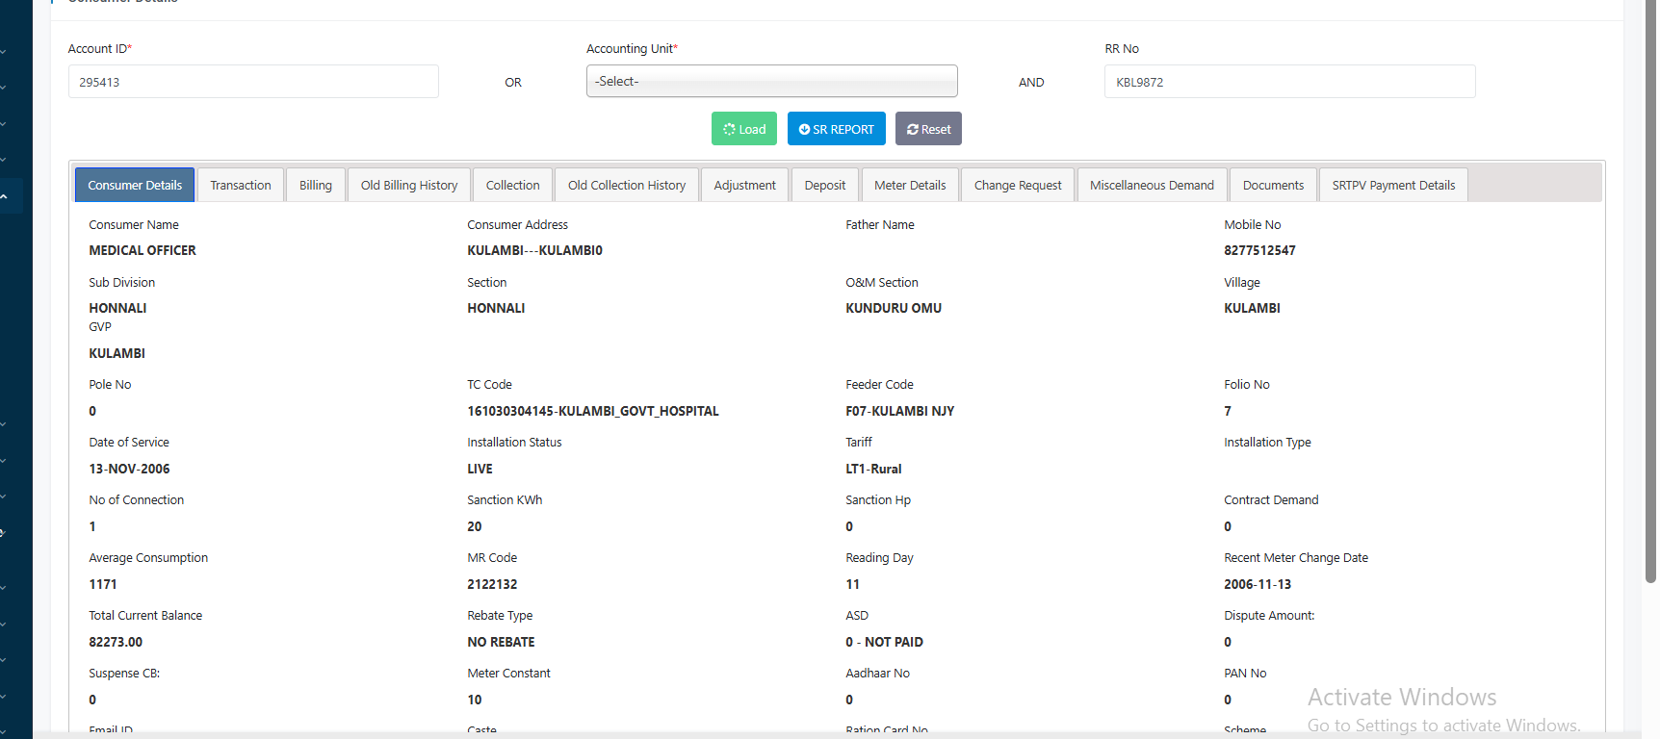Show the Deposit tab

(825, 186)
